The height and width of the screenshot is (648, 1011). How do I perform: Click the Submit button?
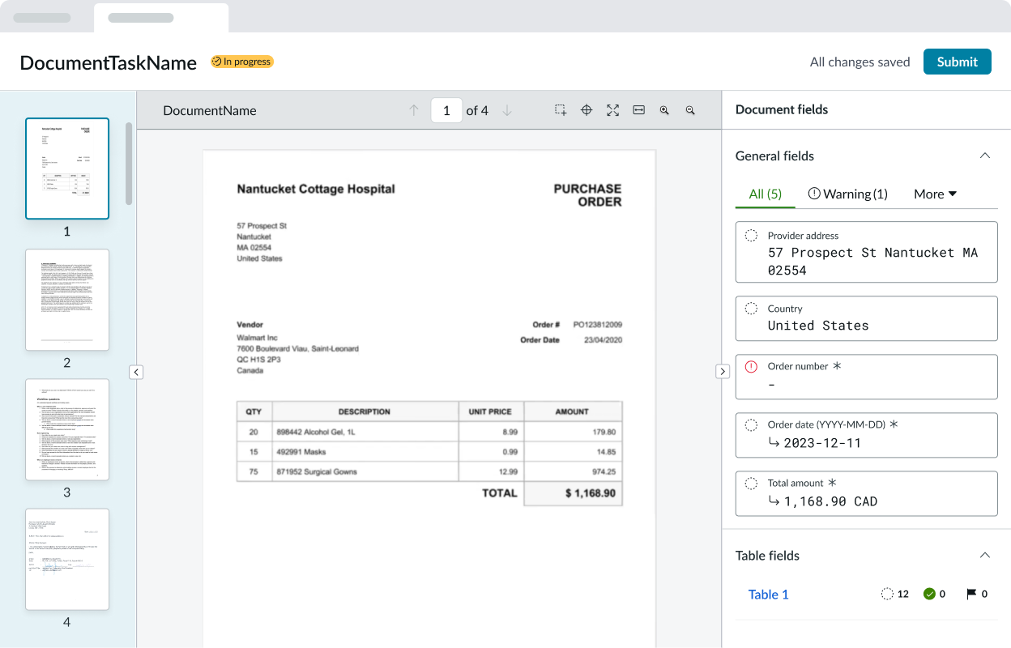(957, 62)
